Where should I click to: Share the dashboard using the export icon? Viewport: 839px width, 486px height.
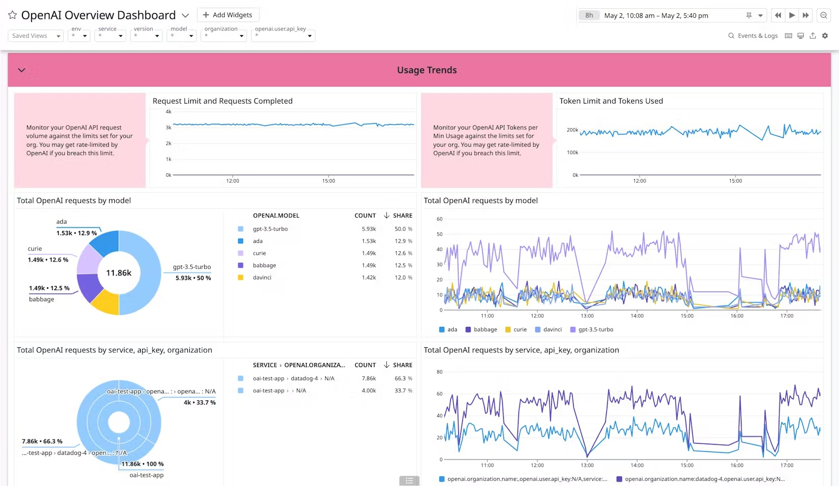tap(812, 36)
